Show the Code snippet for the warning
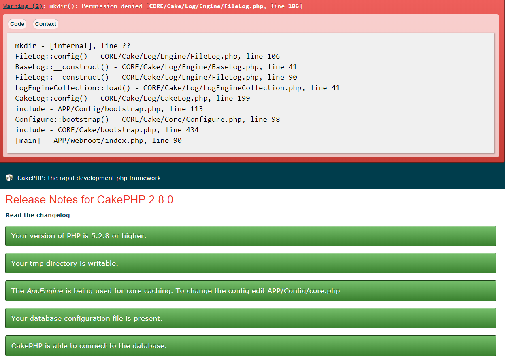 pyautogui.click(x=17, y=24)
